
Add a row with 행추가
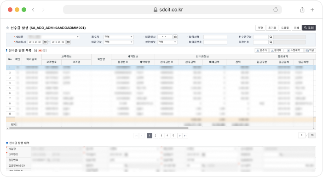262,51
